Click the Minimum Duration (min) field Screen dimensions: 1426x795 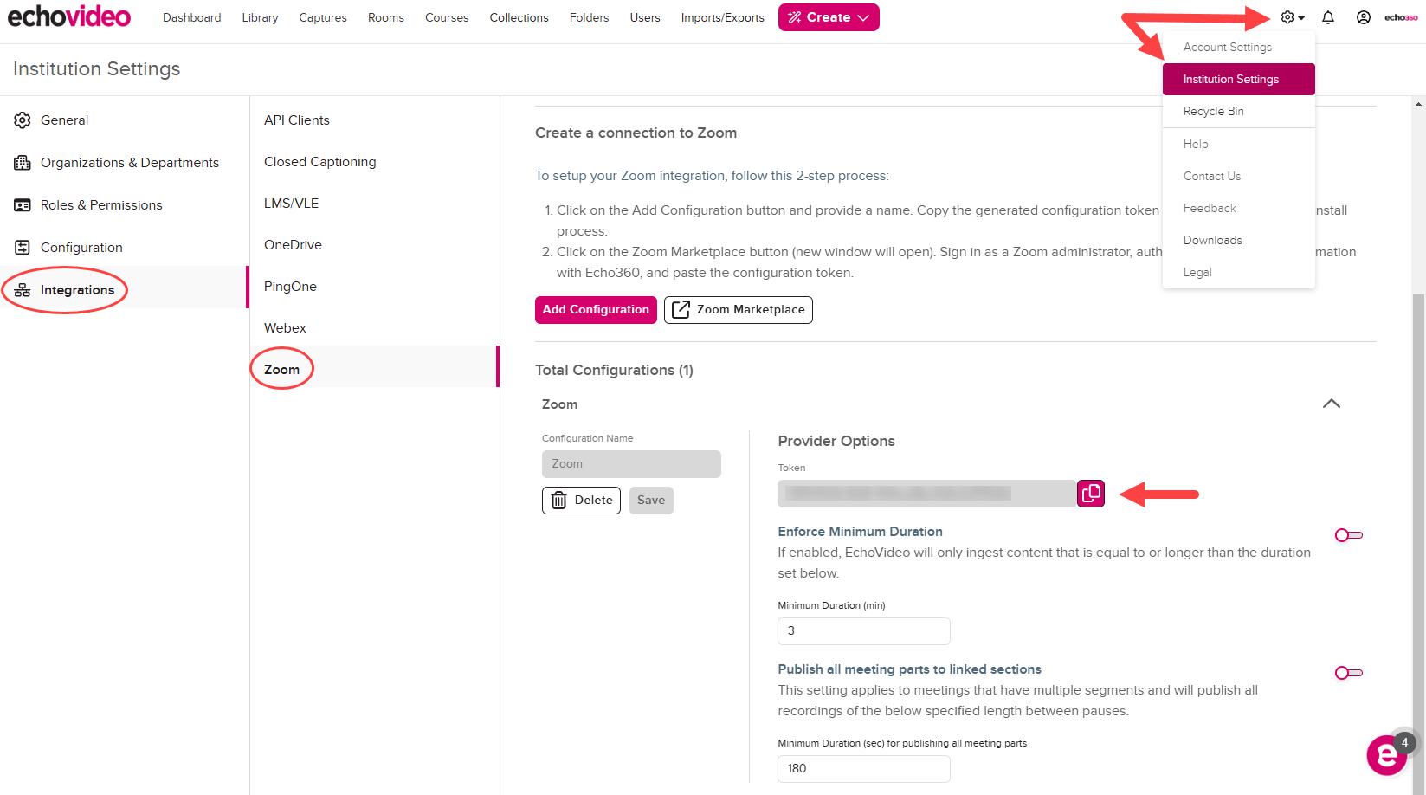click(864, 631)
